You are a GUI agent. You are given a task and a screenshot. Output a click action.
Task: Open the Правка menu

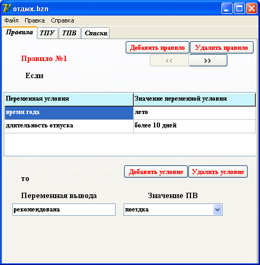click(x=35, y=20)
